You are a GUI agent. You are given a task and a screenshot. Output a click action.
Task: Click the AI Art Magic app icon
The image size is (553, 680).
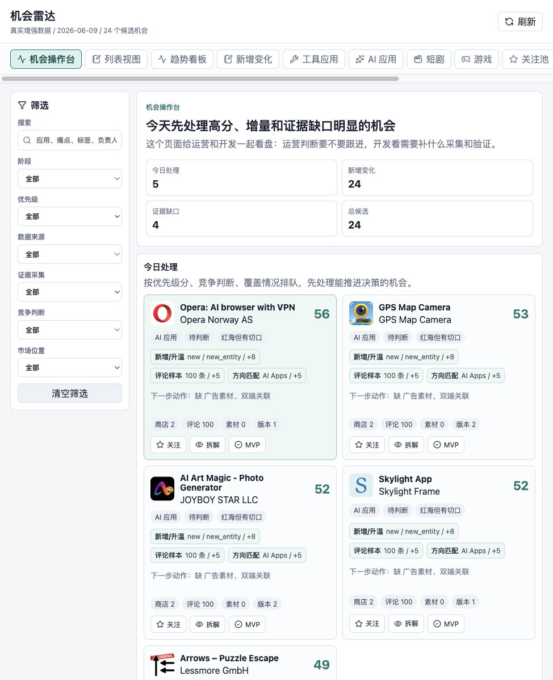(162, 489)
